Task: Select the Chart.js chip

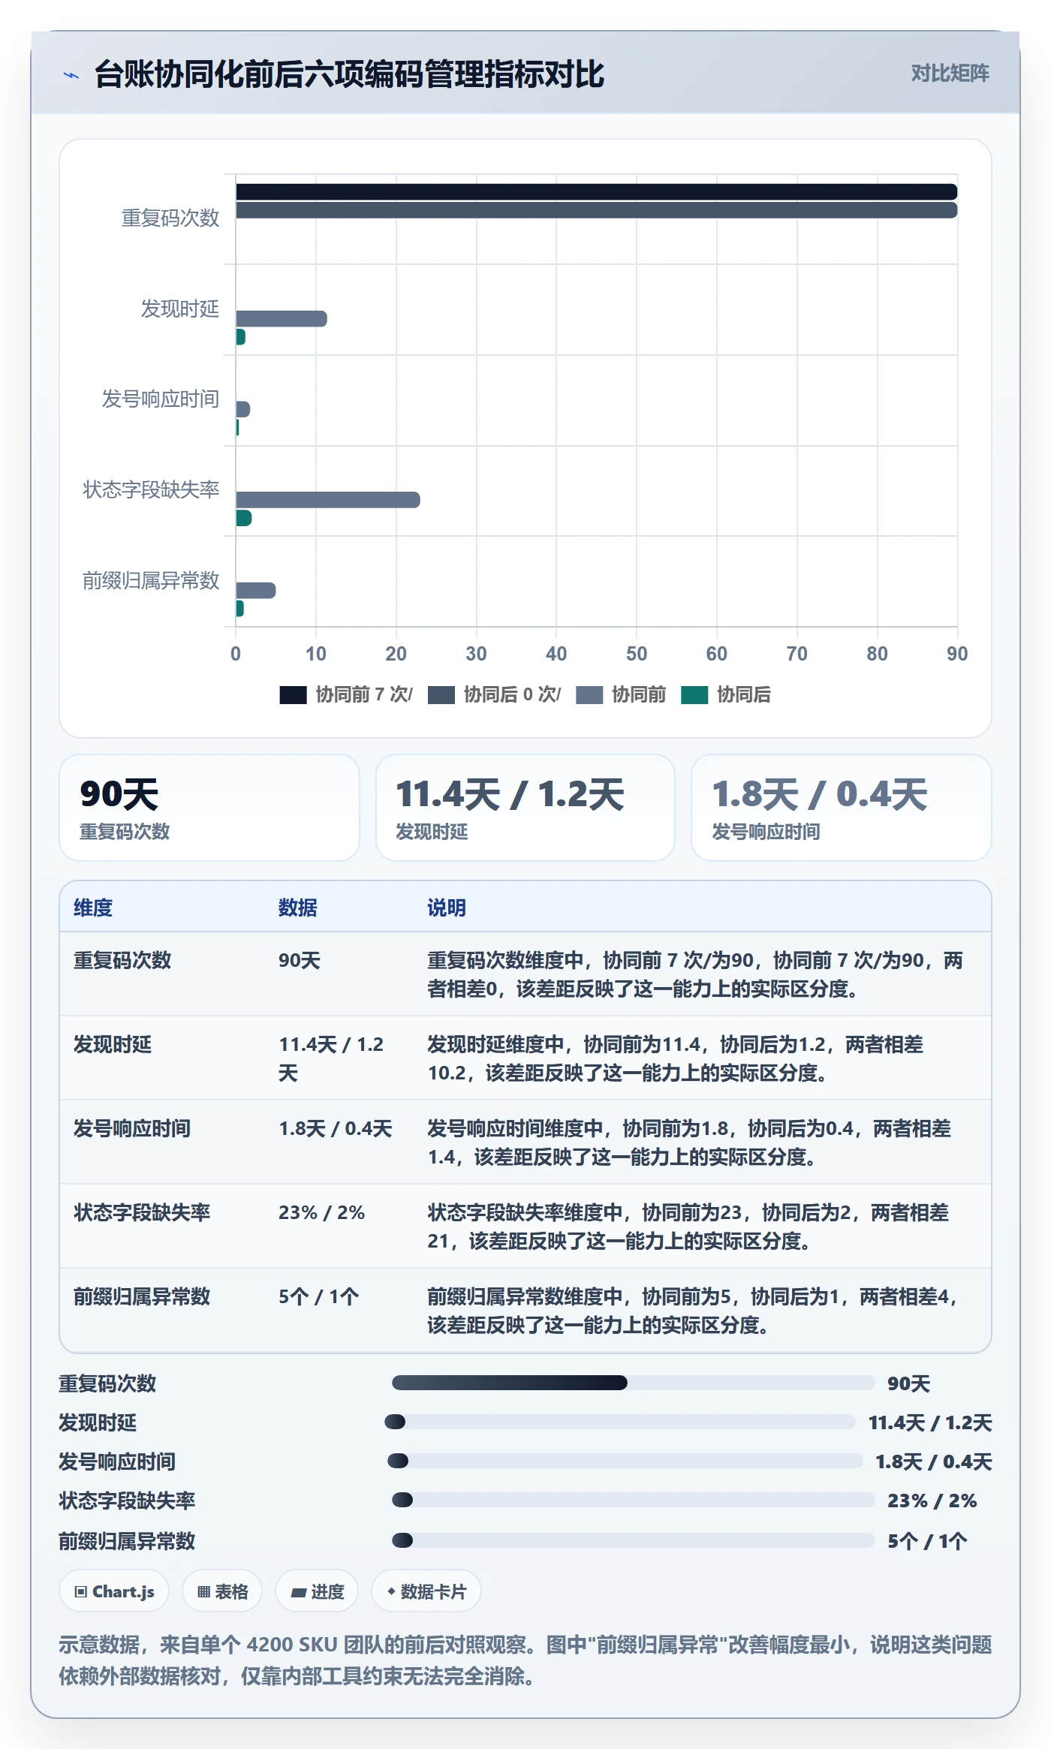Action: click(114, 1591)
